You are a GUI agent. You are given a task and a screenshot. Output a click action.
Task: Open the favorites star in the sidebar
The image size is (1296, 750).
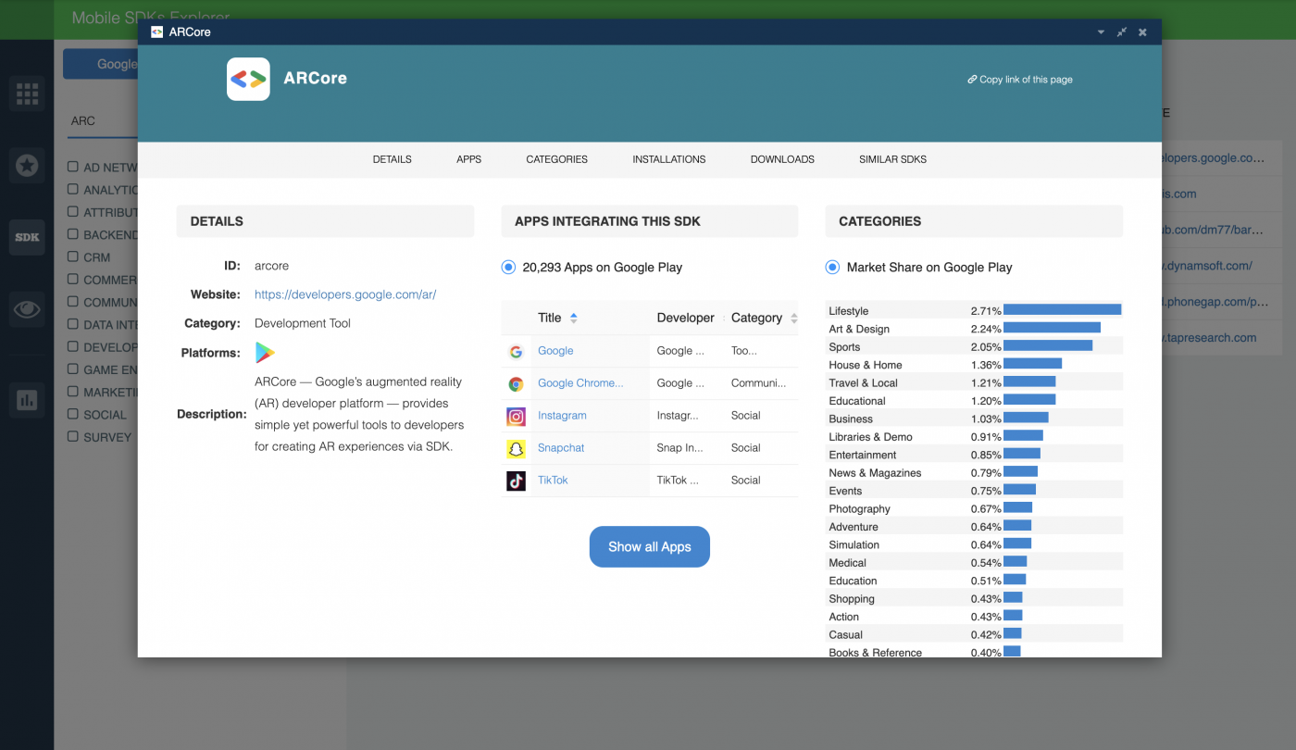pos(27,165)
